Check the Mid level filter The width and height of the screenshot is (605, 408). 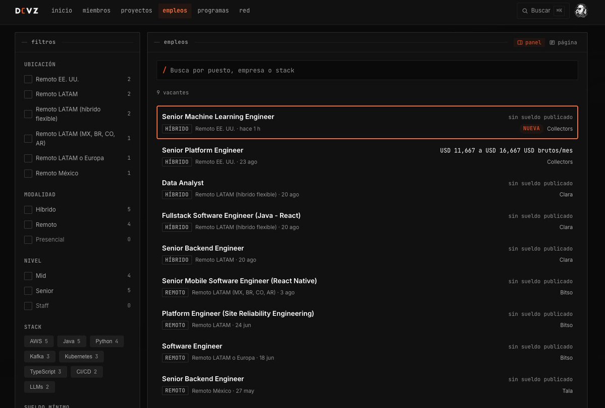[28, 276]
